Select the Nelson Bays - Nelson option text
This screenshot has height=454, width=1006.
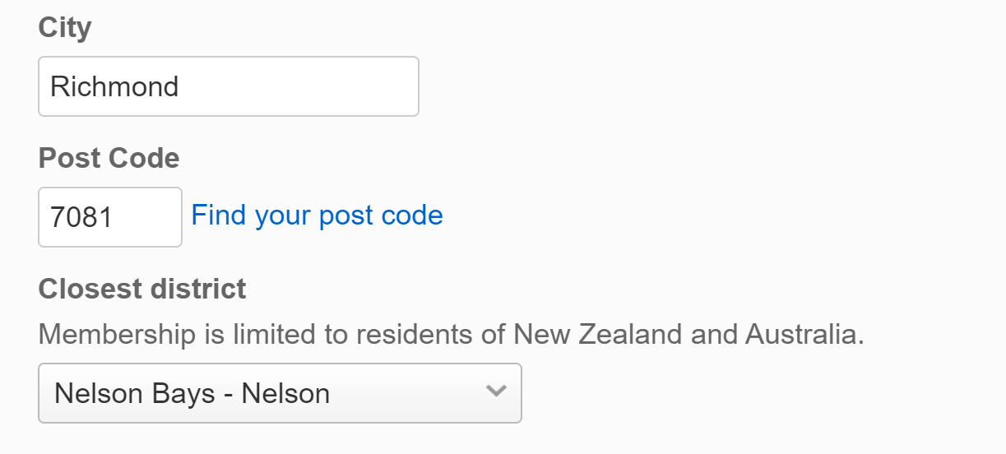(192, 393)
